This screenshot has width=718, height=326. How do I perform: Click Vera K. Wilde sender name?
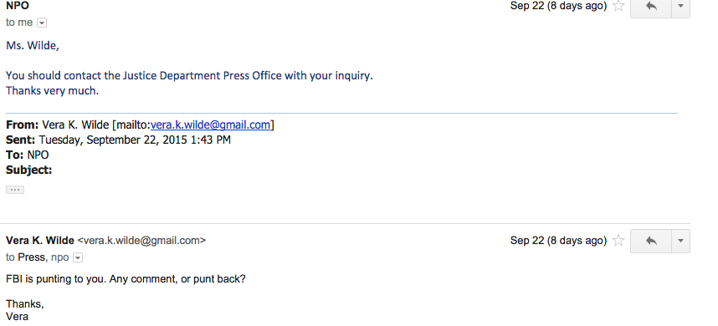click(40, 241)
